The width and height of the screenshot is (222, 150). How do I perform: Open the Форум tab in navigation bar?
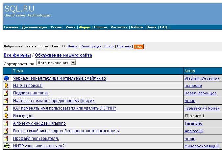(x=85, y=27)
